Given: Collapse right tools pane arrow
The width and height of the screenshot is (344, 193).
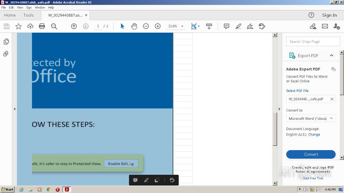Looking at the screenshot, I should tap(279, 109).
